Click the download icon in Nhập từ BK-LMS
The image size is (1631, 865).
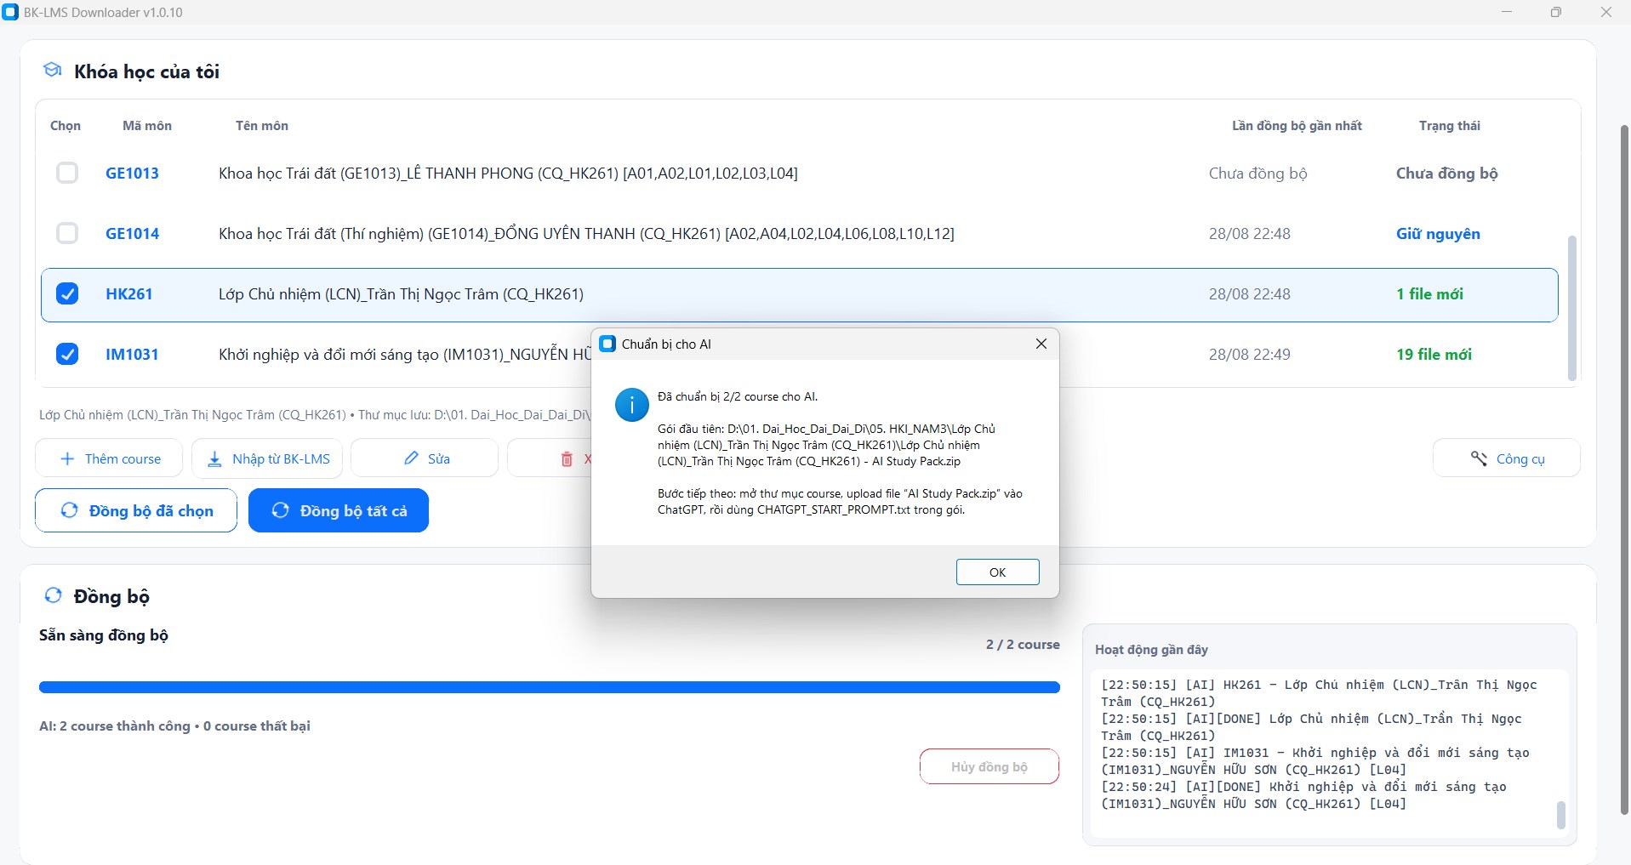pyautogui.click(x=214, y=459)
